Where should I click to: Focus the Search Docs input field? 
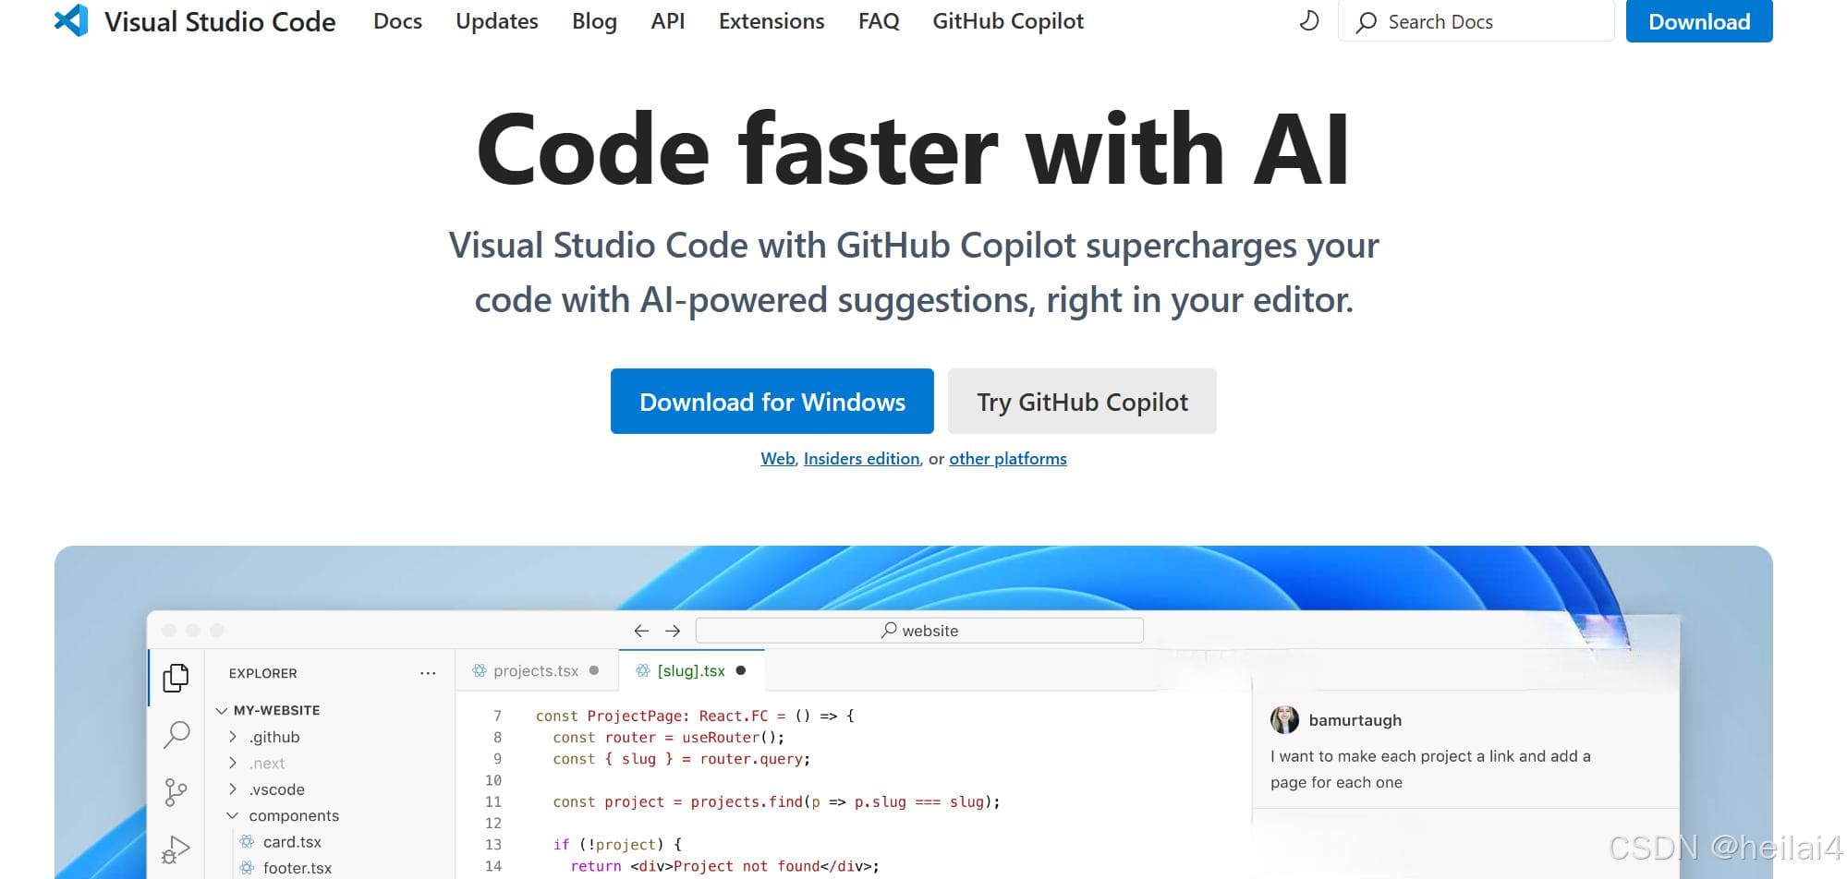tap(1476, 21)
